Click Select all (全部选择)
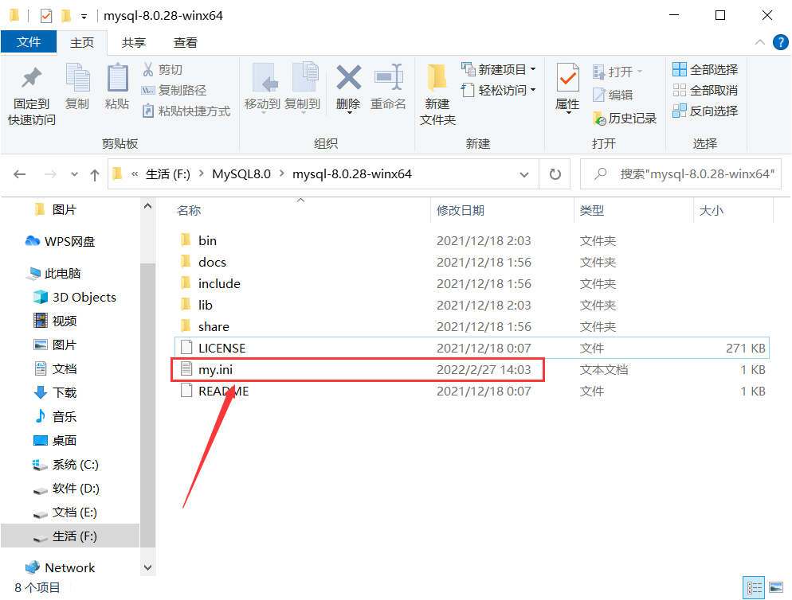Viewport: 792px width, 600px height. coord(705,69)
